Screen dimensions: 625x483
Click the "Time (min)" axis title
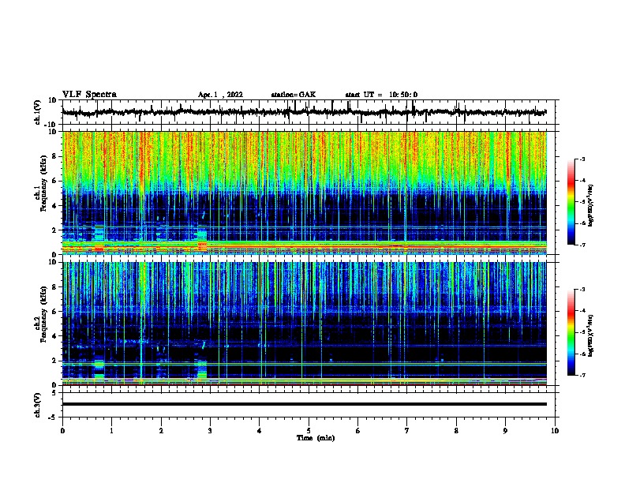tap(316, 438)
